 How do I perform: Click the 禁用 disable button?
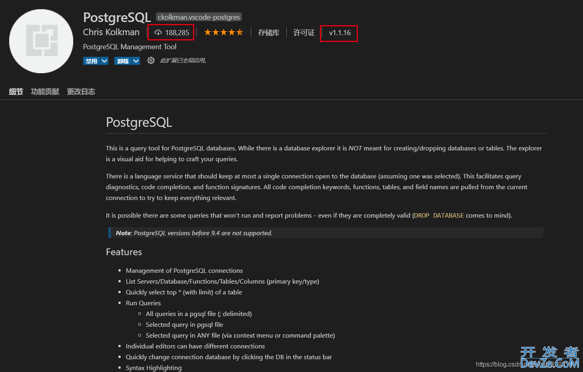[x=92, y=61]
